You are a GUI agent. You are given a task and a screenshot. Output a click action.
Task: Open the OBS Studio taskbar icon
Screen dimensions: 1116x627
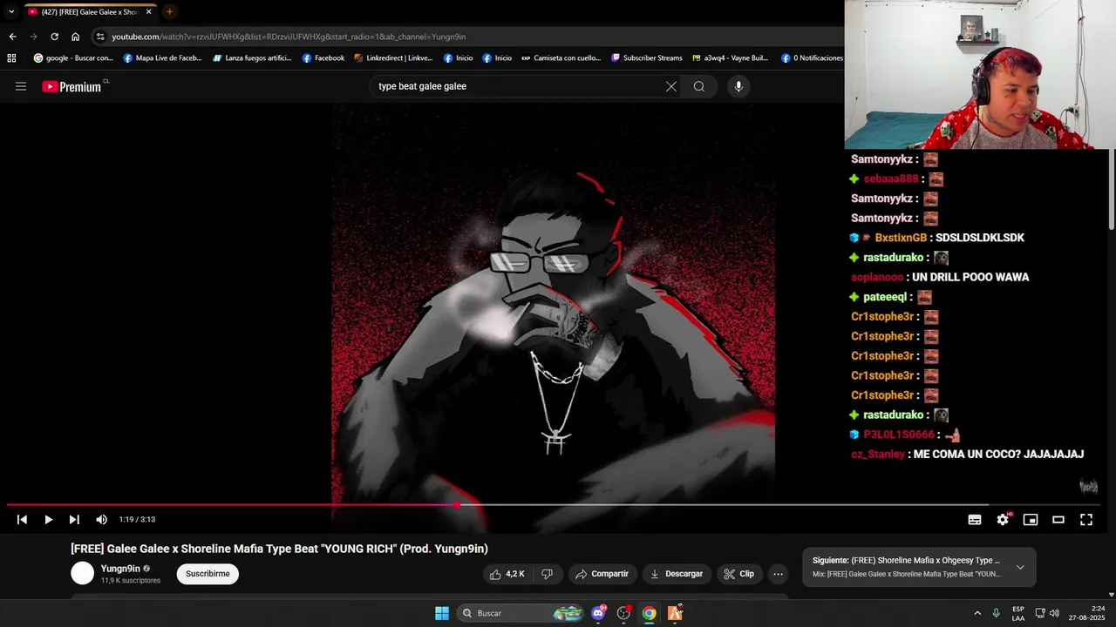pos(623,613)
